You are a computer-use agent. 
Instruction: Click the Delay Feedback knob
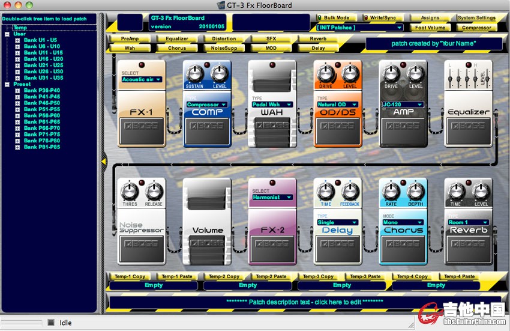[350, 192]
